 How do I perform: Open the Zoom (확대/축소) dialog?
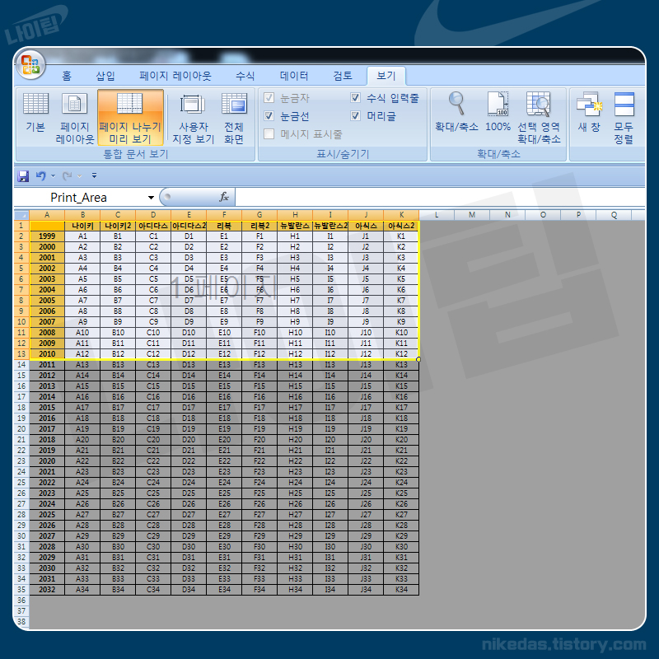coord(456,112)
